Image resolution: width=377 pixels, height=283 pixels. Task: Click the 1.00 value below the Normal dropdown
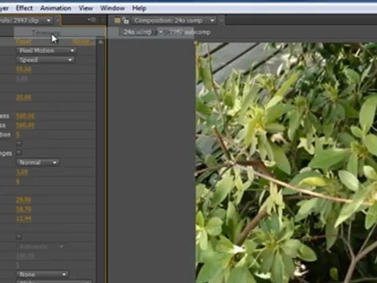click(x=22, y=172)
